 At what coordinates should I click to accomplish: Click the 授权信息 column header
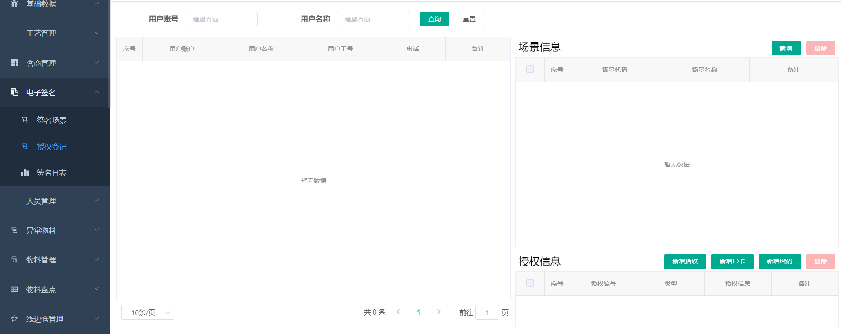tap(738, 284)
